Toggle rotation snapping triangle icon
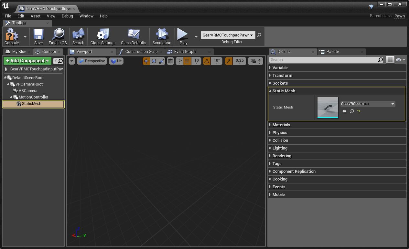The height and width of the screenshot is (249, 409). pos(207,61)
